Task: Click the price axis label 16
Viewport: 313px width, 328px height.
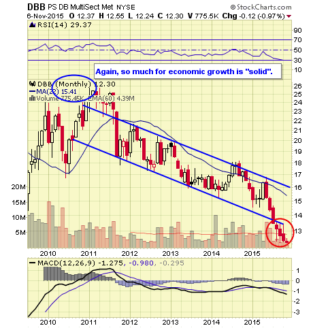Action: 297,187
